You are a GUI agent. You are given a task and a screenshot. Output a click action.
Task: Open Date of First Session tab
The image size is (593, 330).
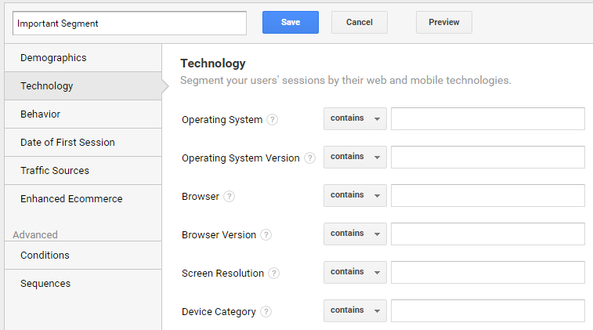click(x=83, y=143)
